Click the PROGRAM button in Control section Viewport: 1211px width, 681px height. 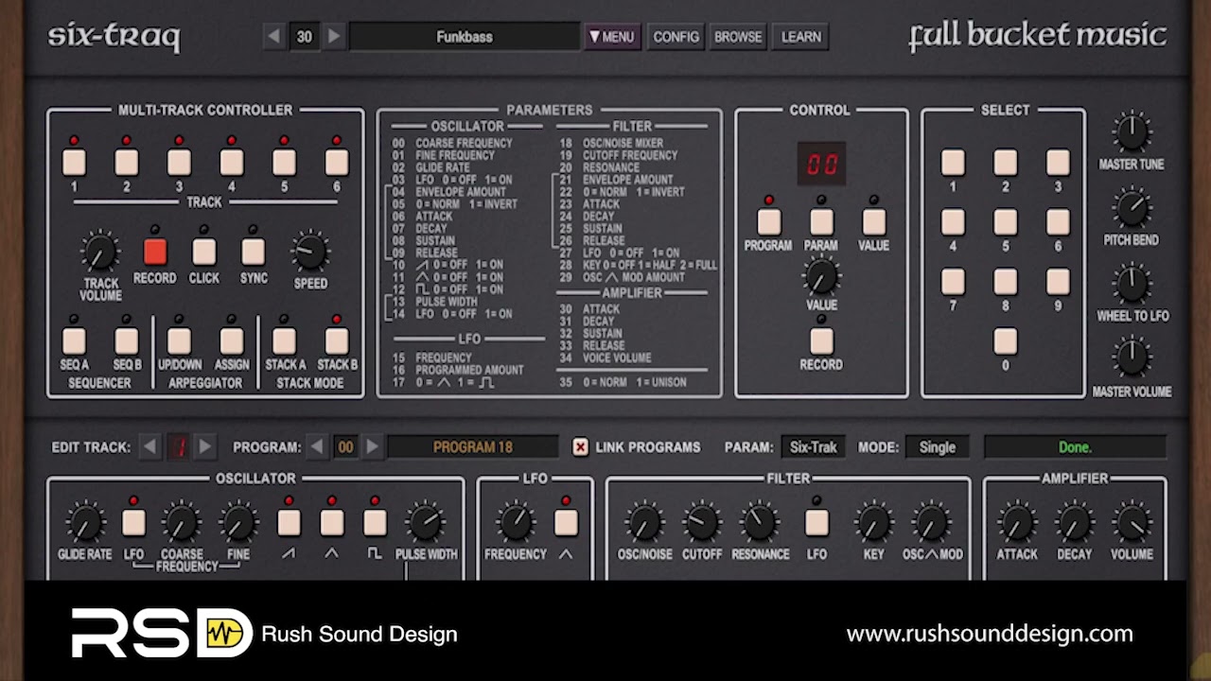[x=769, y=221]
